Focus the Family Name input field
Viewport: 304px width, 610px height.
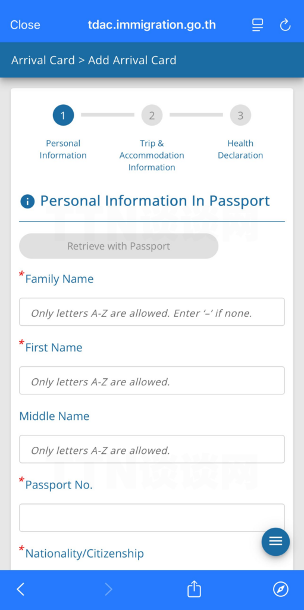152,312
